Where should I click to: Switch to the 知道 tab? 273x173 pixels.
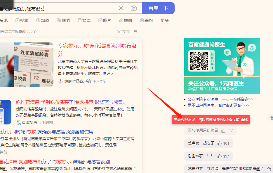43,20
